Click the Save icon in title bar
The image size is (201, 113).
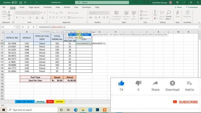coord(21,3)
